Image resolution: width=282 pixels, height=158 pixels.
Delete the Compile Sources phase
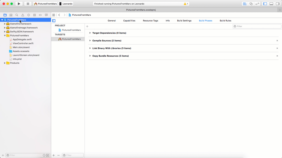pyautogui.click(x=277, y=41)
